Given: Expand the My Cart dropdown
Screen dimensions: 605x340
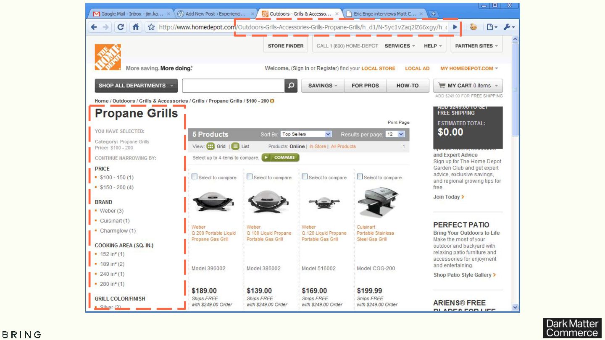Looking at the screenshot, I should [x=468, y=86].
